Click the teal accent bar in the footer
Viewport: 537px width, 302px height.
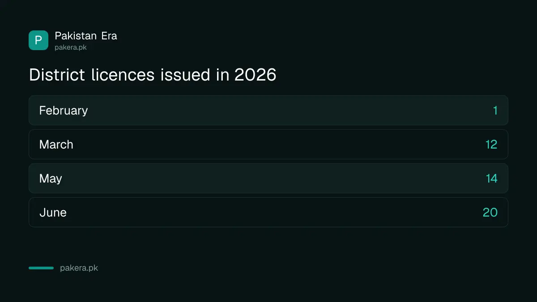coord(41,268)
